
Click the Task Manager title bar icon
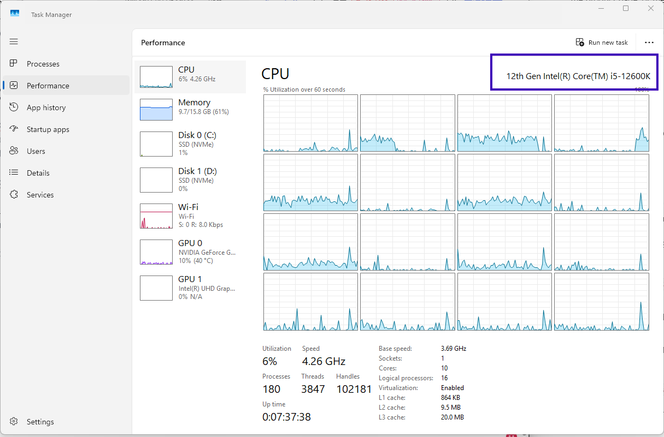(15, 14)
